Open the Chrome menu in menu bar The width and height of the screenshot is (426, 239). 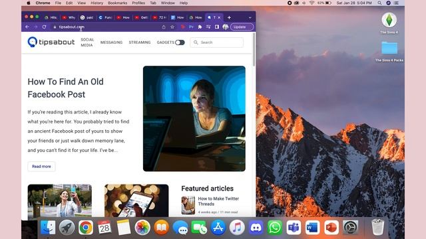(x=43, y=3)
